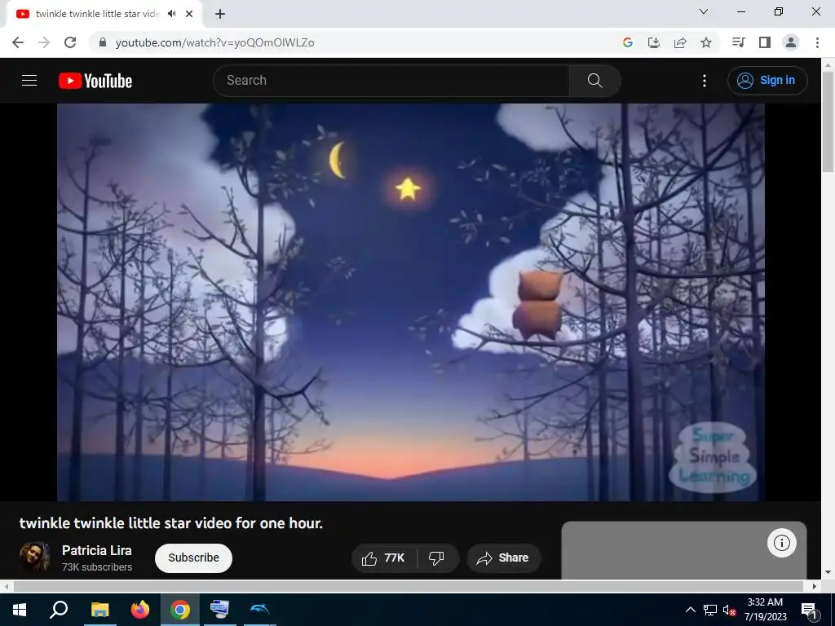Open Windows taskbar search
The height and width of the screenshot is (626, 835).
click(x=59, y=610)
